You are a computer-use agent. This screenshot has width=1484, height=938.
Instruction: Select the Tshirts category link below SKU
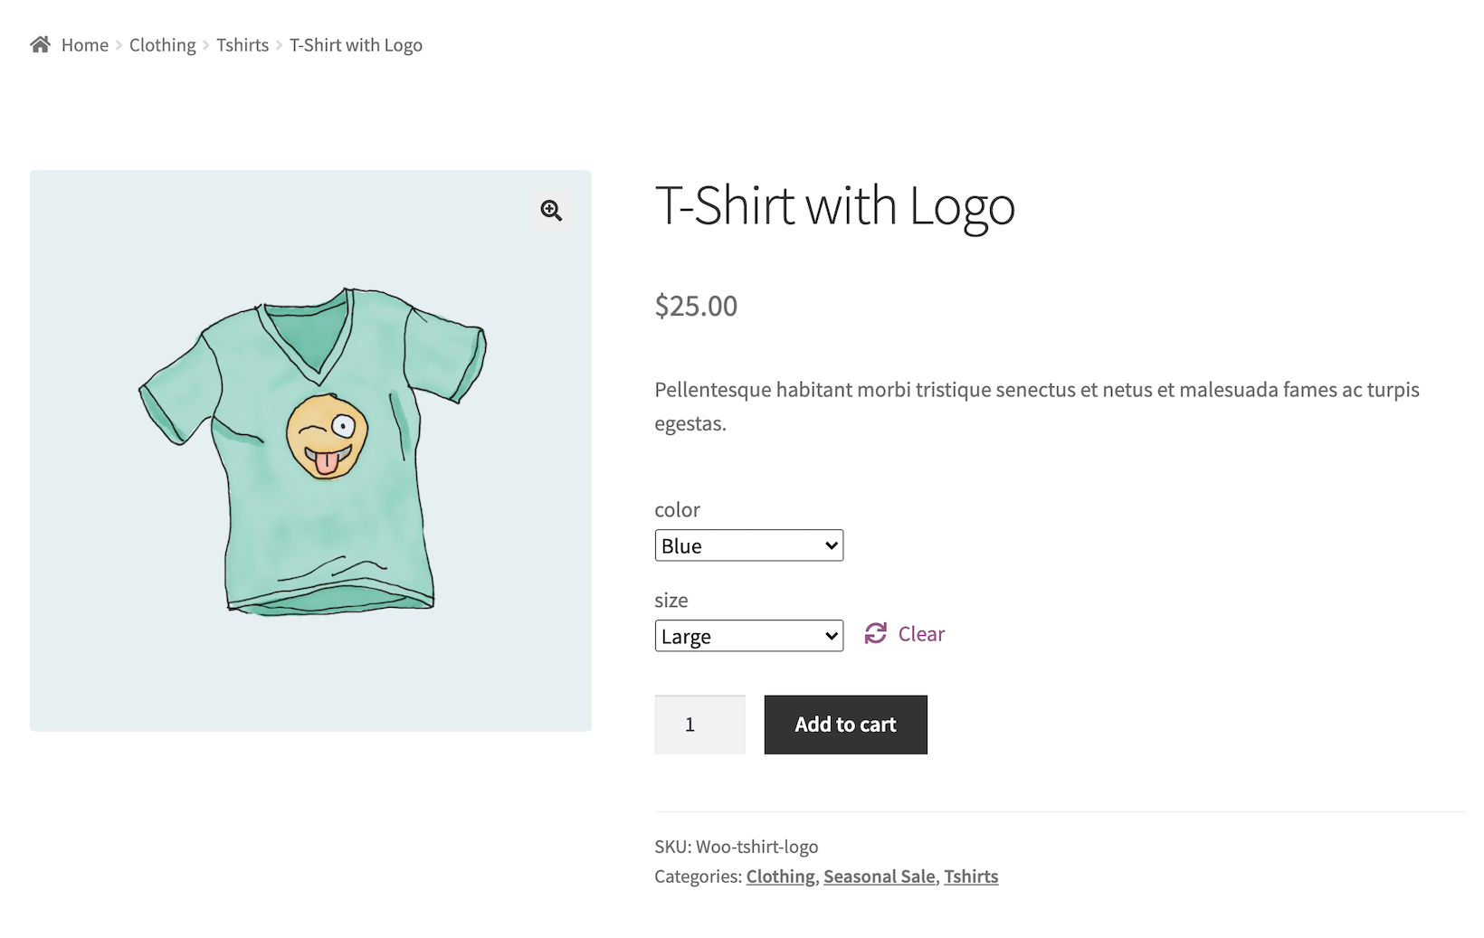coord(971,876)
